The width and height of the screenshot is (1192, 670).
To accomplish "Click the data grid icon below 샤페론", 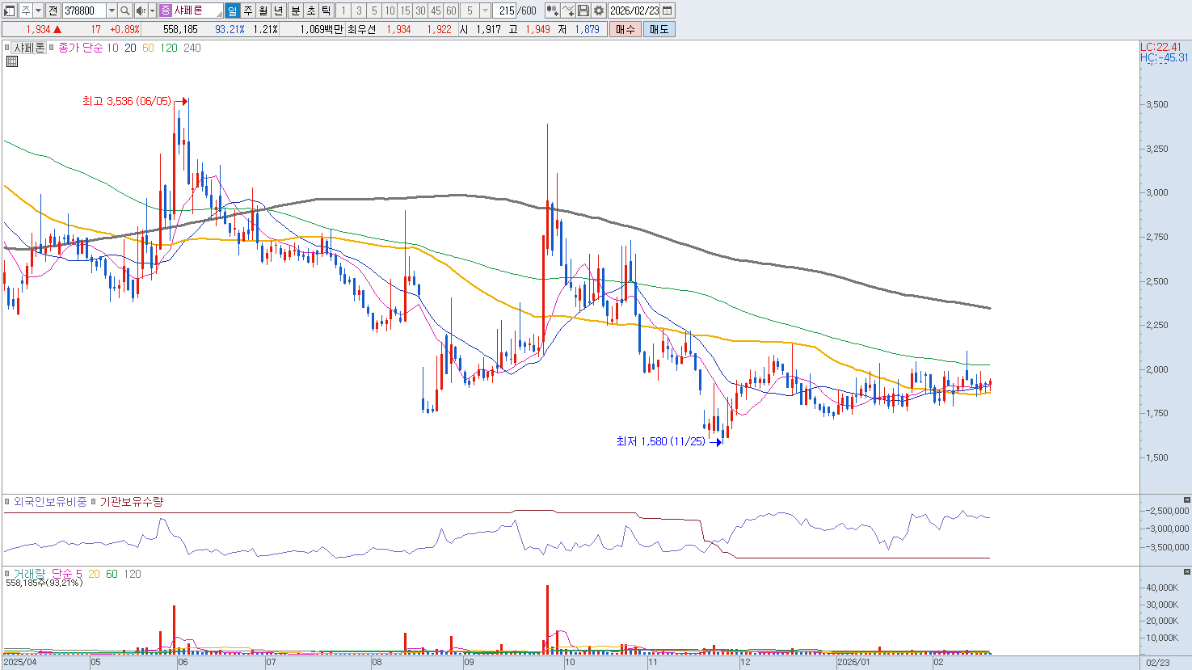I will 11,61.
